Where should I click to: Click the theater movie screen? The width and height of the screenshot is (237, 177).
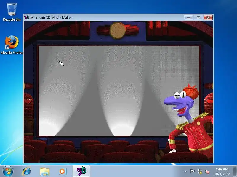[x=119, y=91]
